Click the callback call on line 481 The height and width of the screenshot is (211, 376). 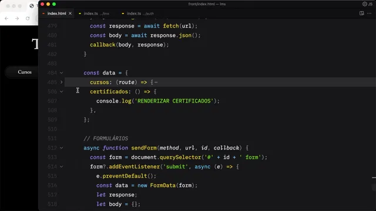(103, 45)
